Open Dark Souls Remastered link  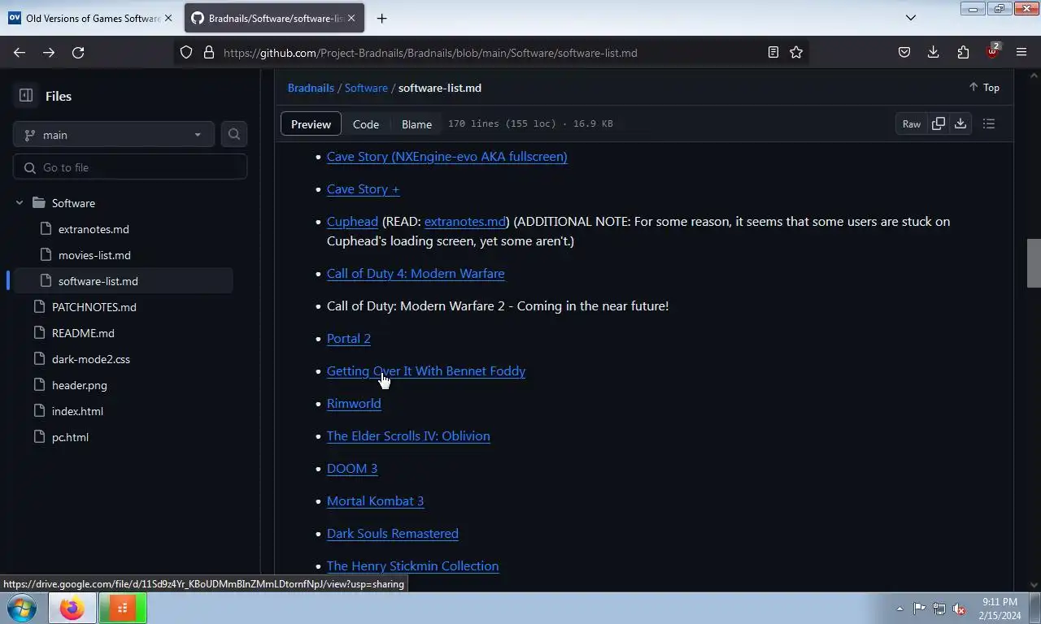[392, 533]
